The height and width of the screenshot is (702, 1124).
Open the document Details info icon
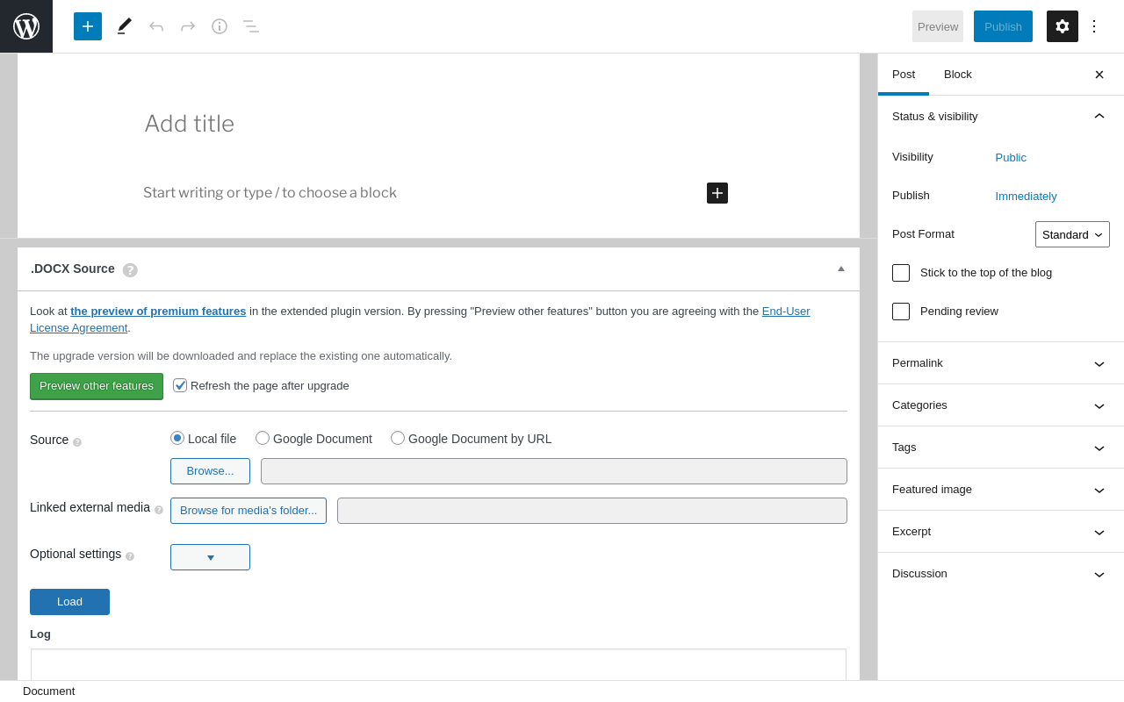pos(220,26)
